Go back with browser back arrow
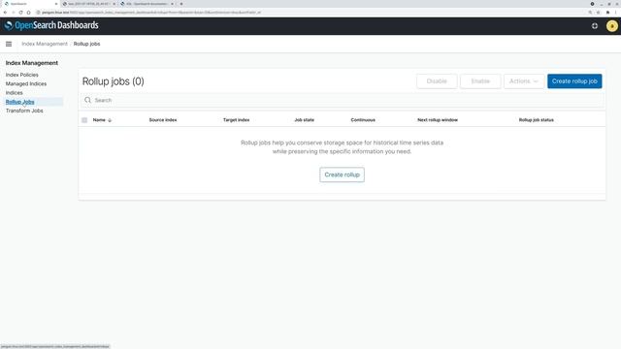 pyautogui.click(x=5, y=13)
